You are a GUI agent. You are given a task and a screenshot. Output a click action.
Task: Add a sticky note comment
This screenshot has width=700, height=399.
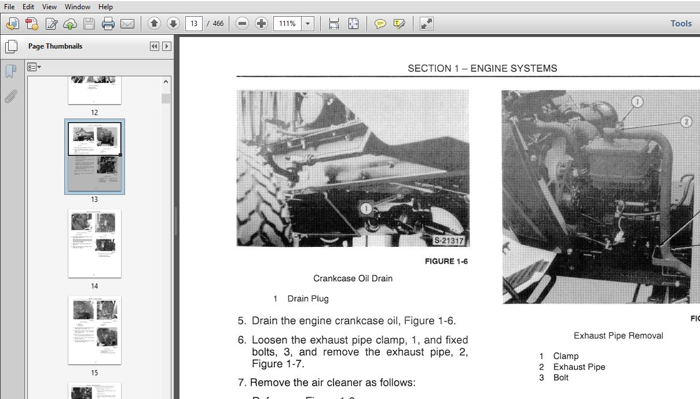click(x=380, y=24)
